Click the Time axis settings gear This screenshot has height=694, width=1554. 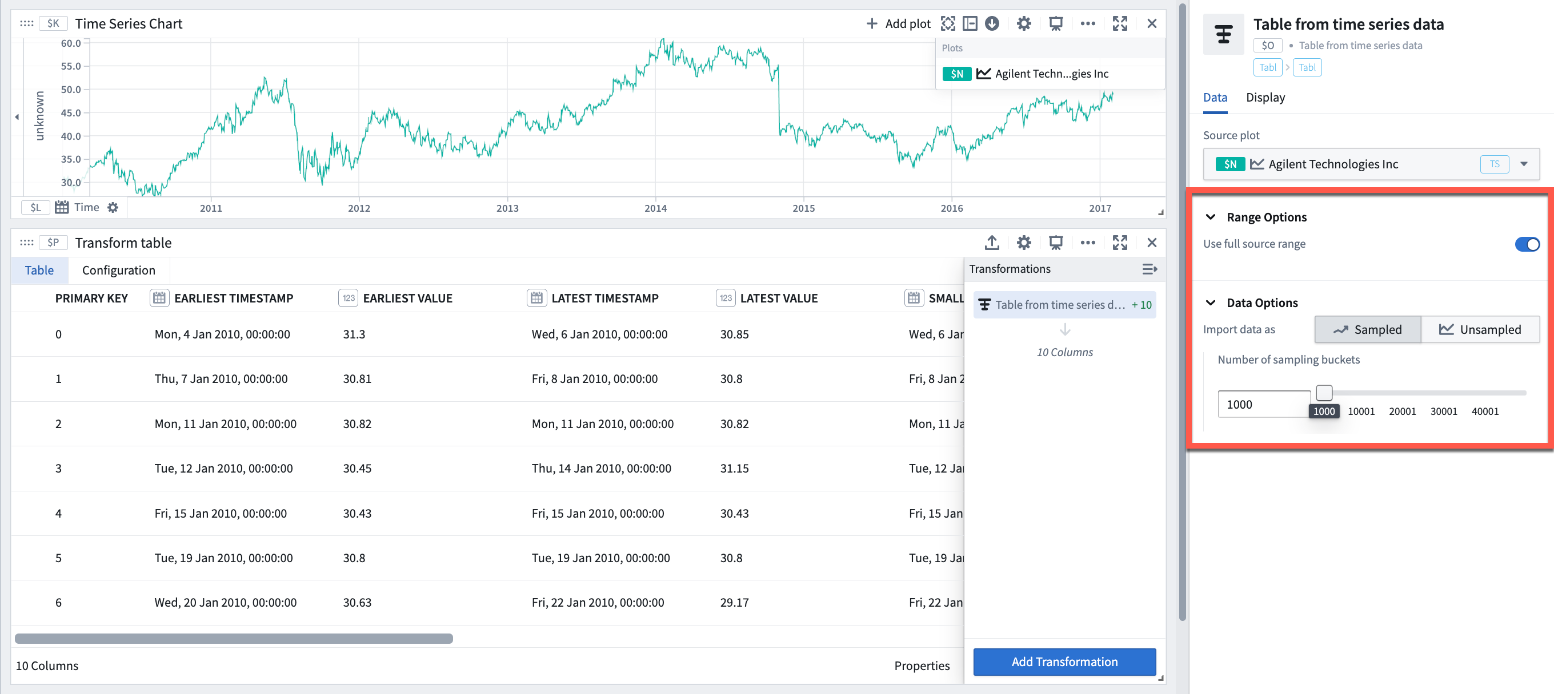113,207
